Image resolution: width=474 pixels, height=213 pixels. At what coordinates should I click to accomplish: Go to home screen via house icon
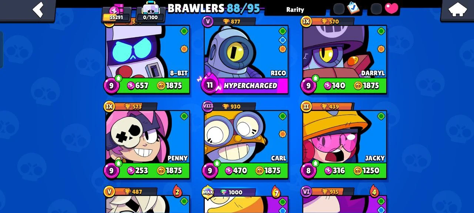457,10
